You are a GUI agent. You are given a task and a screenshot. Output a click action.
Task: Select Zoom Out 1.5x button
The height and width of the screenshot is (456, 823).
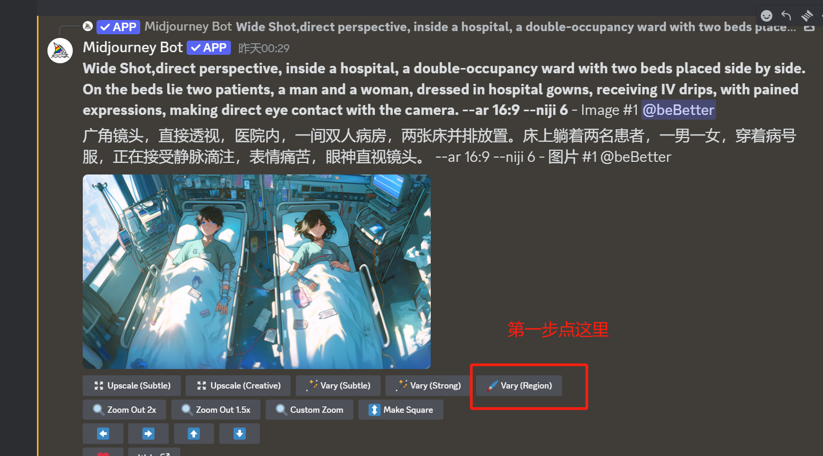click(216, 410)
